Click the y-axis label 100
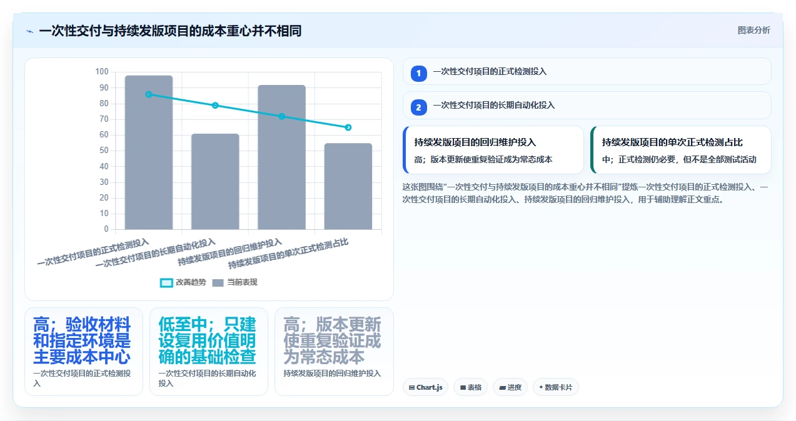796x421 pixels. point(101,72)
